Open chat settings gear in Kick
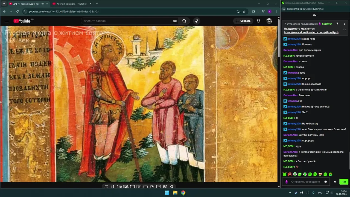The width and height of the screenshot is (350, 197). (x=335, y=182)
